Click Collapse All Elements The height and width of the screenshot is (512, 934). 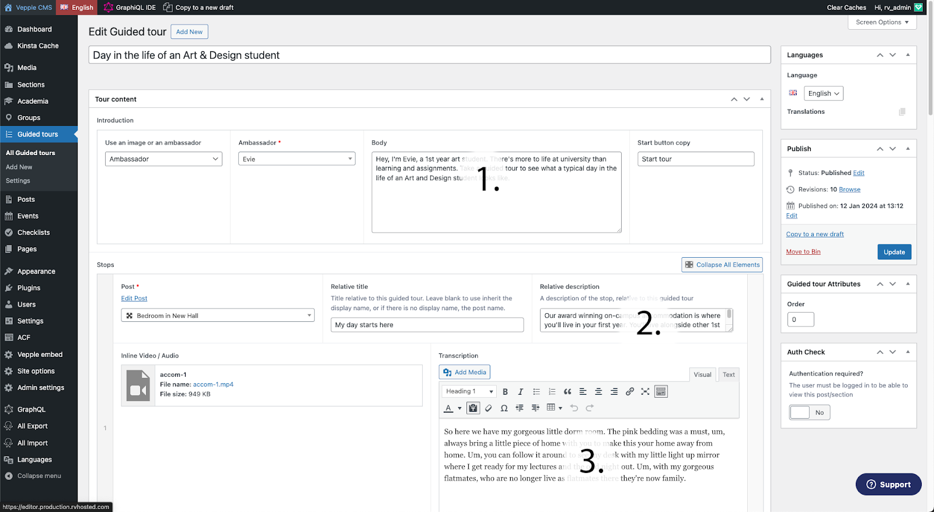pyautogui.click(x=722, y=265)
